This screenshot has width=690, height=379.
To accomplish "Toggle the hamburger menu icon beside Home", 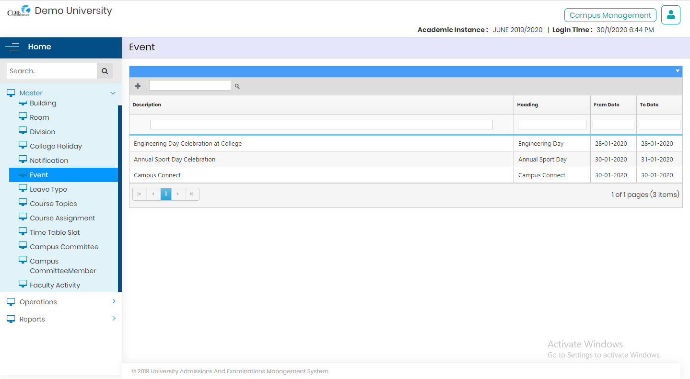I will (x=12, y=47).
